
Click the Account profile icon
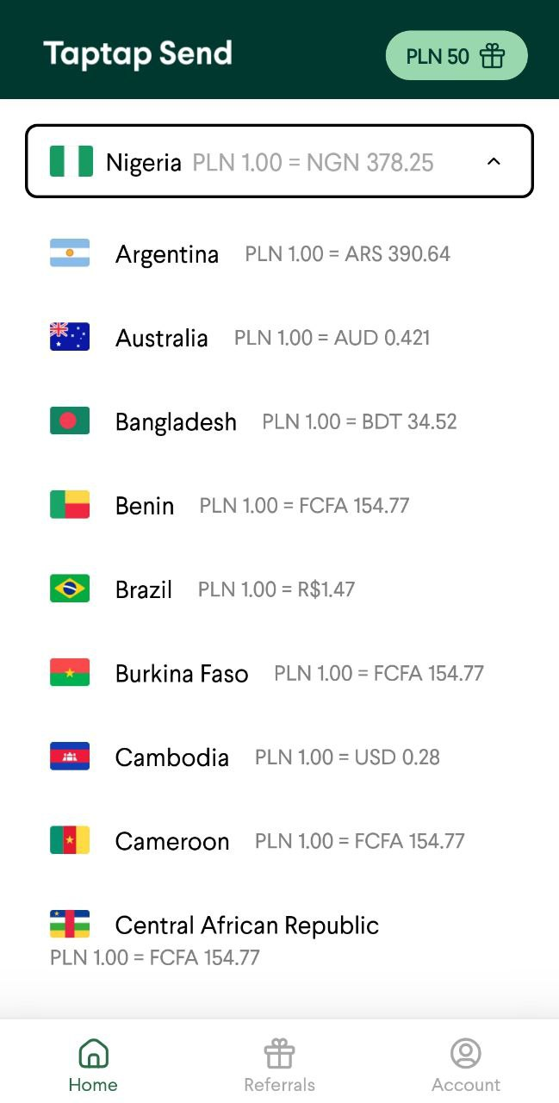pos(466,1053)
